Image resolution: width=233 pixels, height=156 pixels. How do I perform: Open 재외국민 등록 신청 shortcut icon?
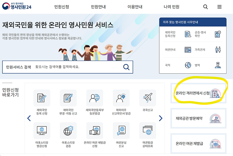coord(42,98)
